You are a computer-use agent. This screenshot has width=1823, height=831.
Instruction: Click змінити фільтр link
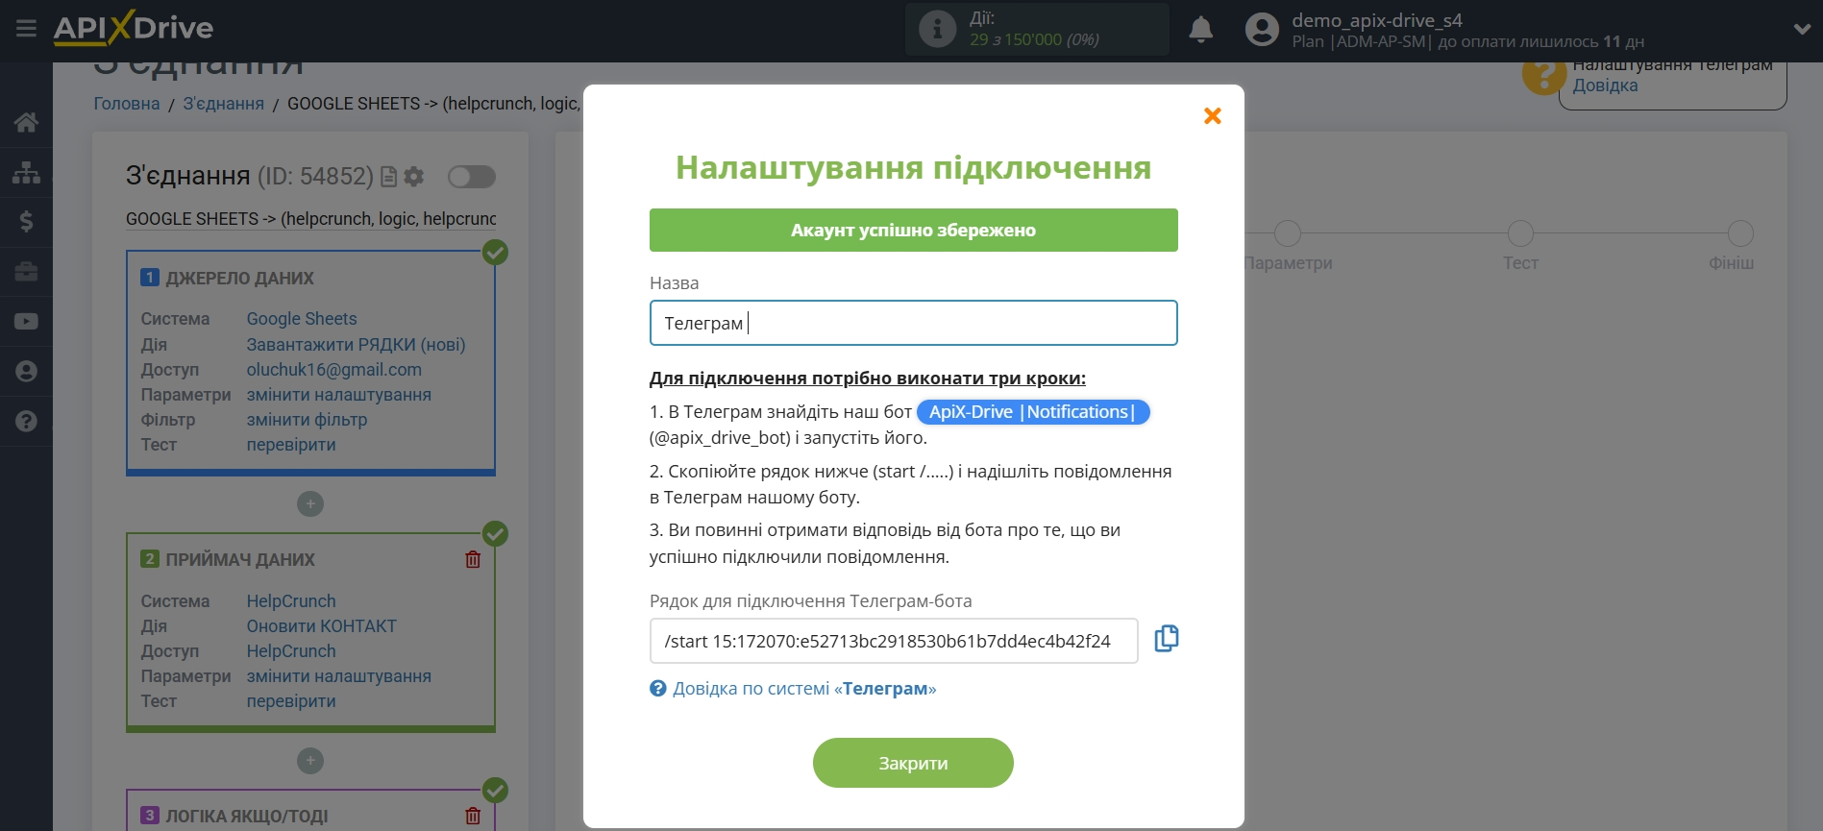click(307, 420)
